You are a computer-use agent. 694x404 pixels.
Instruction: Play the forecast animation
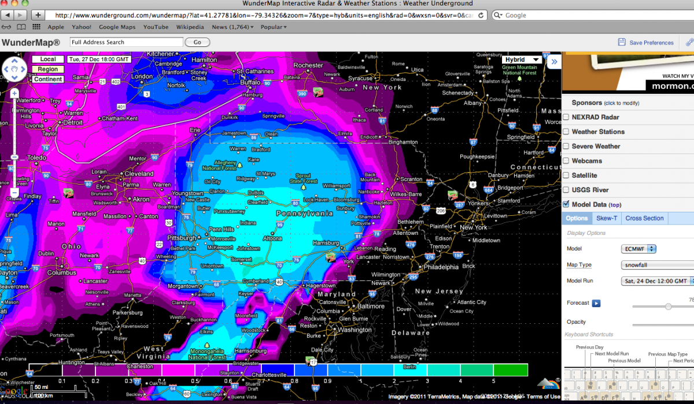coord(596,303)
